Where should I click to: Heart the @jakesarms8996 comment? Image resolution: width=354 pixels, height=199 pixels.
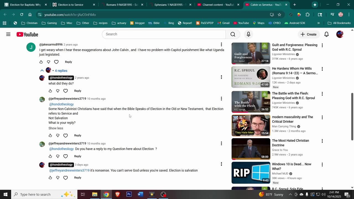coord(56,62)
